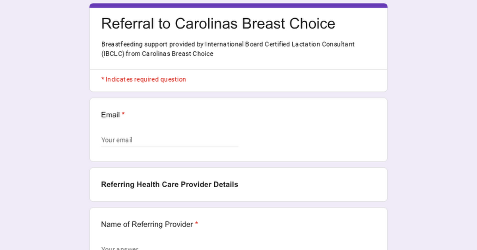Click the red asterisk beside Name of Referring Provider
The width and height of the screenshot is (477, 250).
[x=196, y=224]
